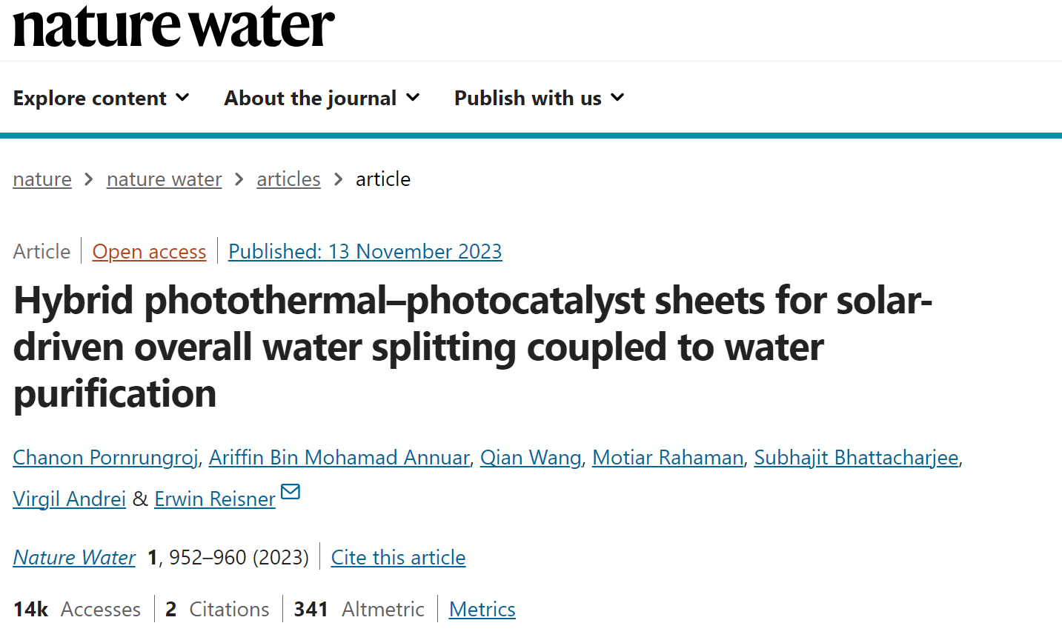
Task: Click the email envelope icon beside Erwin Reisner
Action: pyautogui.click(x=291, y=491)
